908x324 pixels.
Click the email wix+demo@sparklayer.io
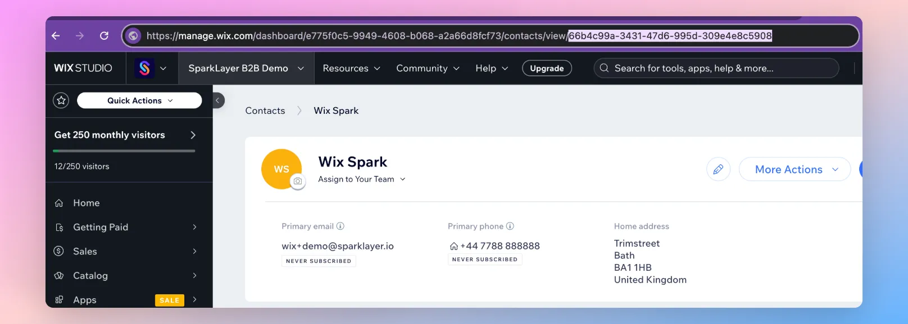pos(338,246)
